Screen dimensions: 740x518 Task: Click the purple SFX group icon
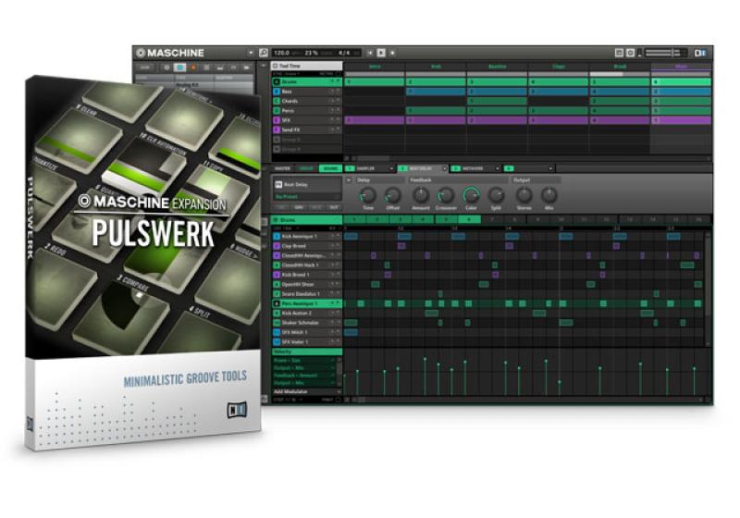point(276,120)
